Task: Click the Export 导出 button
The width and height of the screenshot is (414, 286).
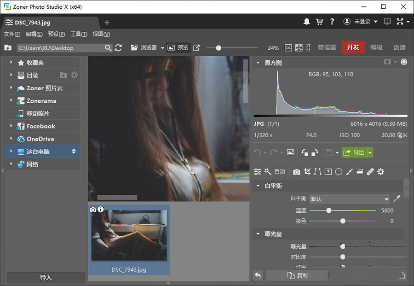Action: click(354, 152)
